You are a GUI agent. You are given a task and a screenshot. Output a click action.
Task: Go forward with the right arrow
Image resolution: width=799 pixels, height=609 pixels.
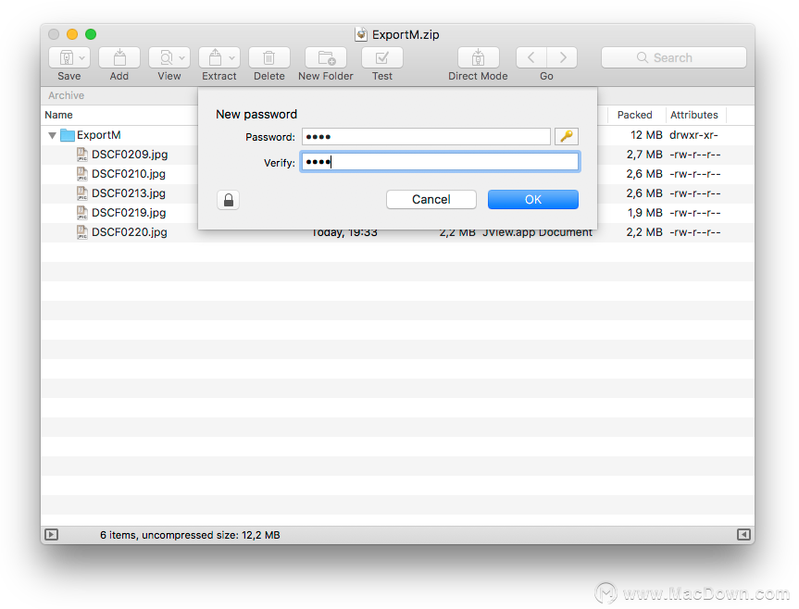point(562,57)
